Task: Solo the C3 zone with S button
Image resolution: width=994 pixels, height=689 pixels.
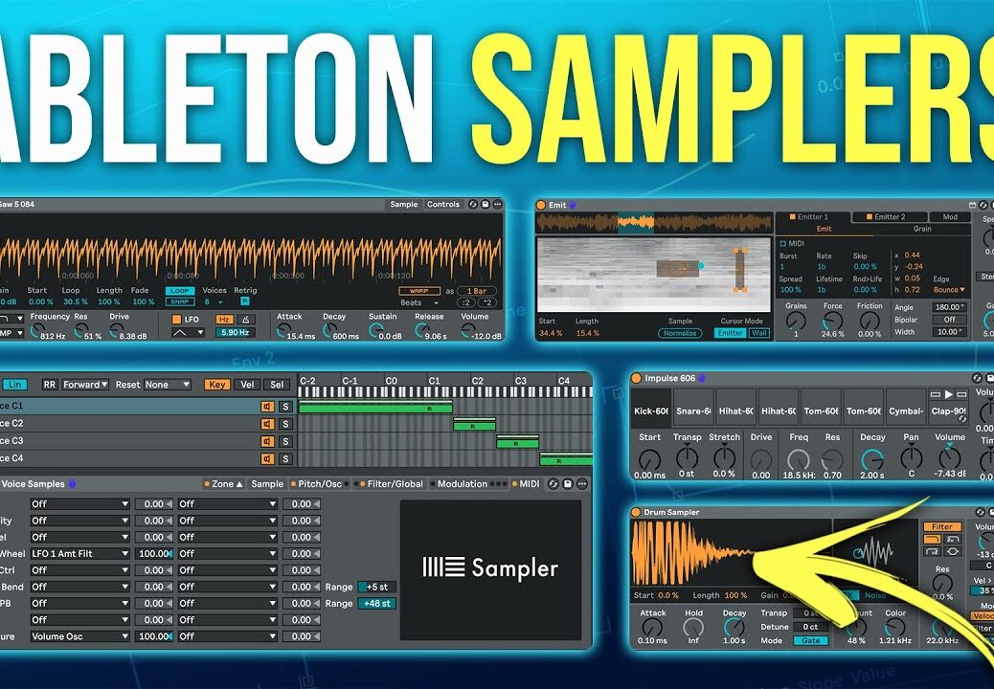Action: click(284, 441)
